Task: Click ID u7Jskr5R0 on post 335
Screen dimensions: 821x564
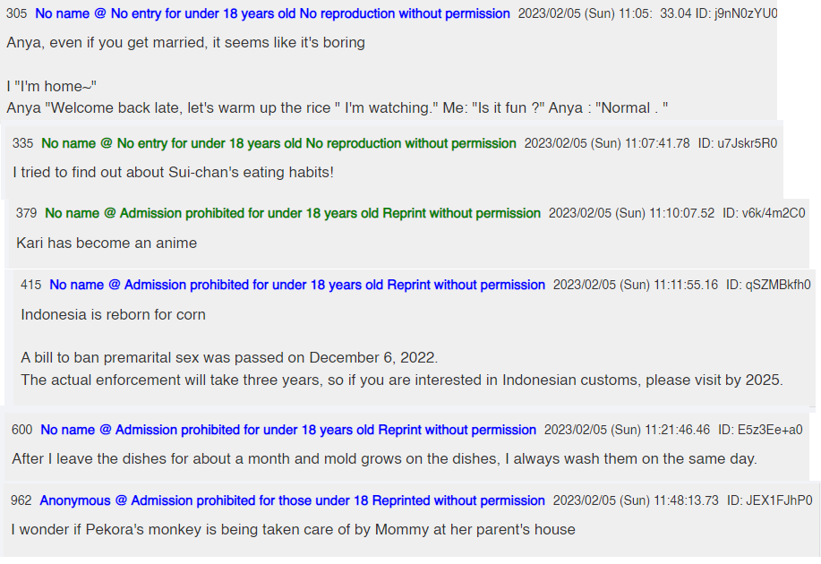Action: 738,143
